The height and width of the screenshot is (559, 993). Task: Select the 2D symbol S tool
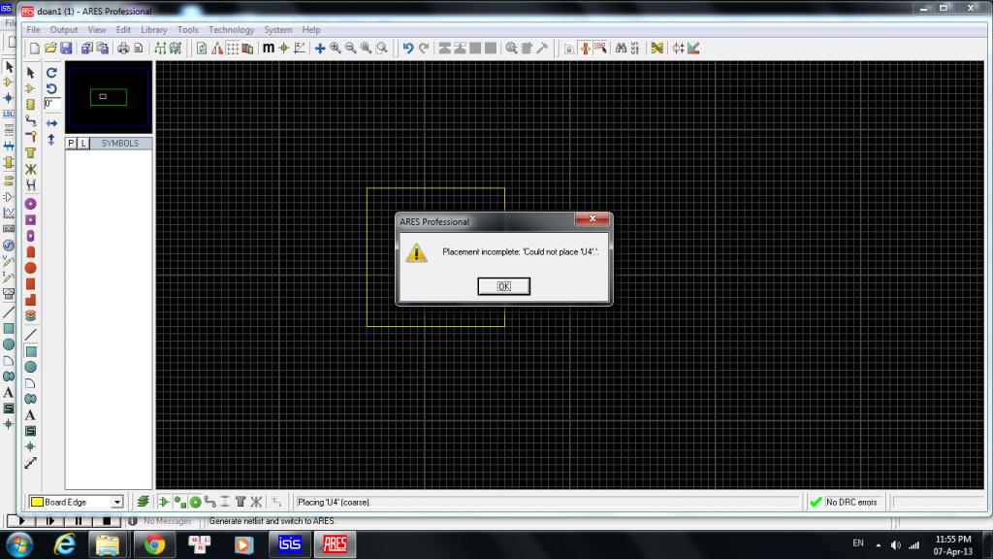click(30, 431)
